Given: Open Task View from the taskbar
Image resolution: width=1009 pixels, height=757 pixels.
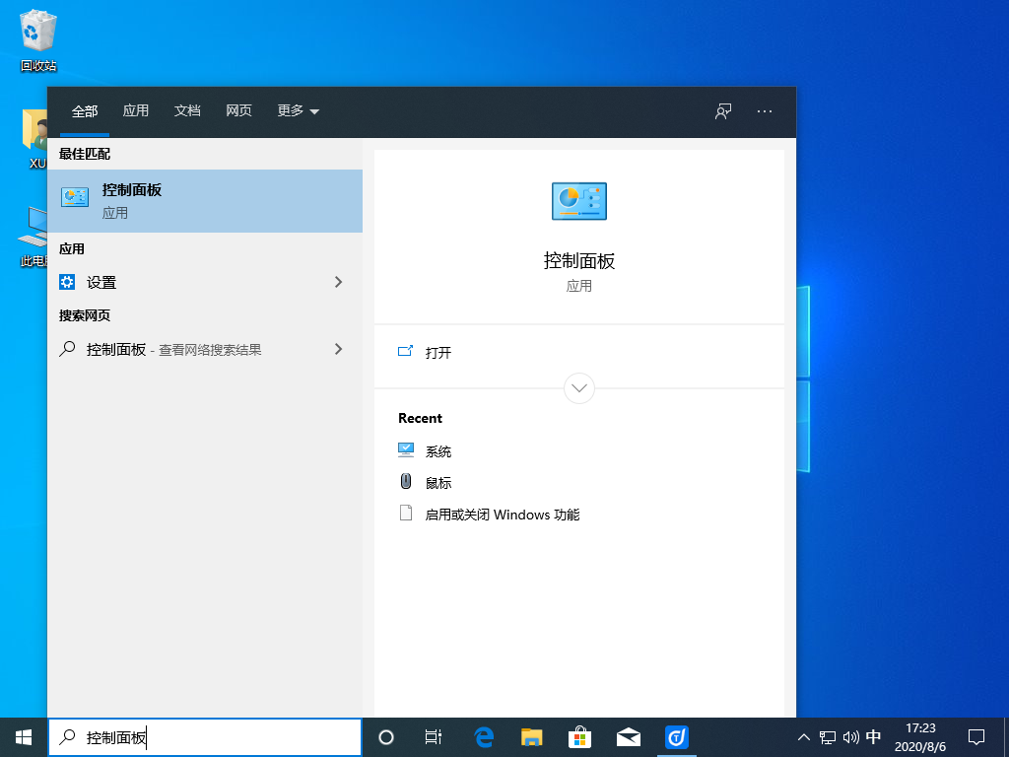Looking at the screenshot, I should tap(434, 736).
